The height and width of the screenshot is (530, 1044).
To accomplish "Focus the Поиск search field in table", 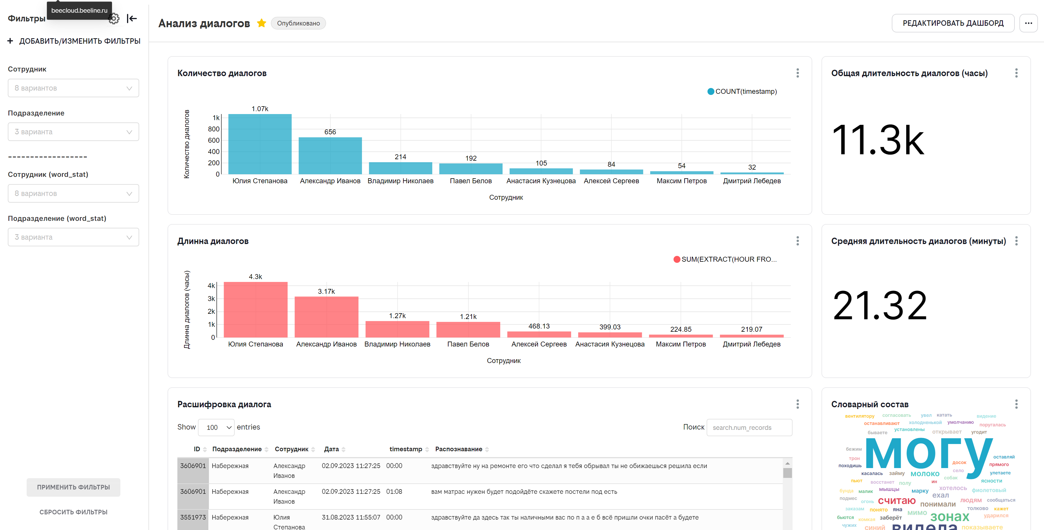I will pyautogui.click(x=749, y=428).
